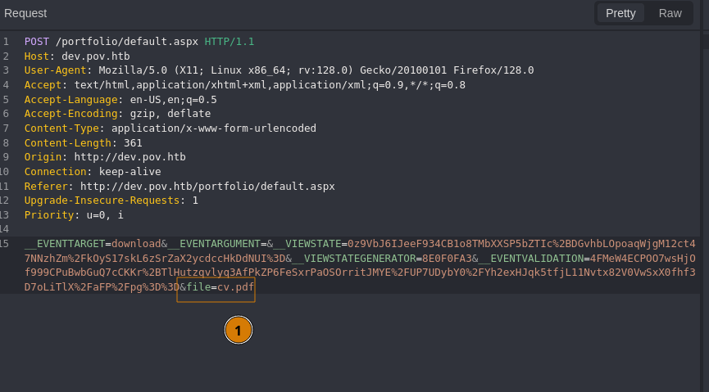Image resolution: width=709 pixels, height=392 pixels.
Task: Click the Referer header URL
Action: tap(207, 187)
